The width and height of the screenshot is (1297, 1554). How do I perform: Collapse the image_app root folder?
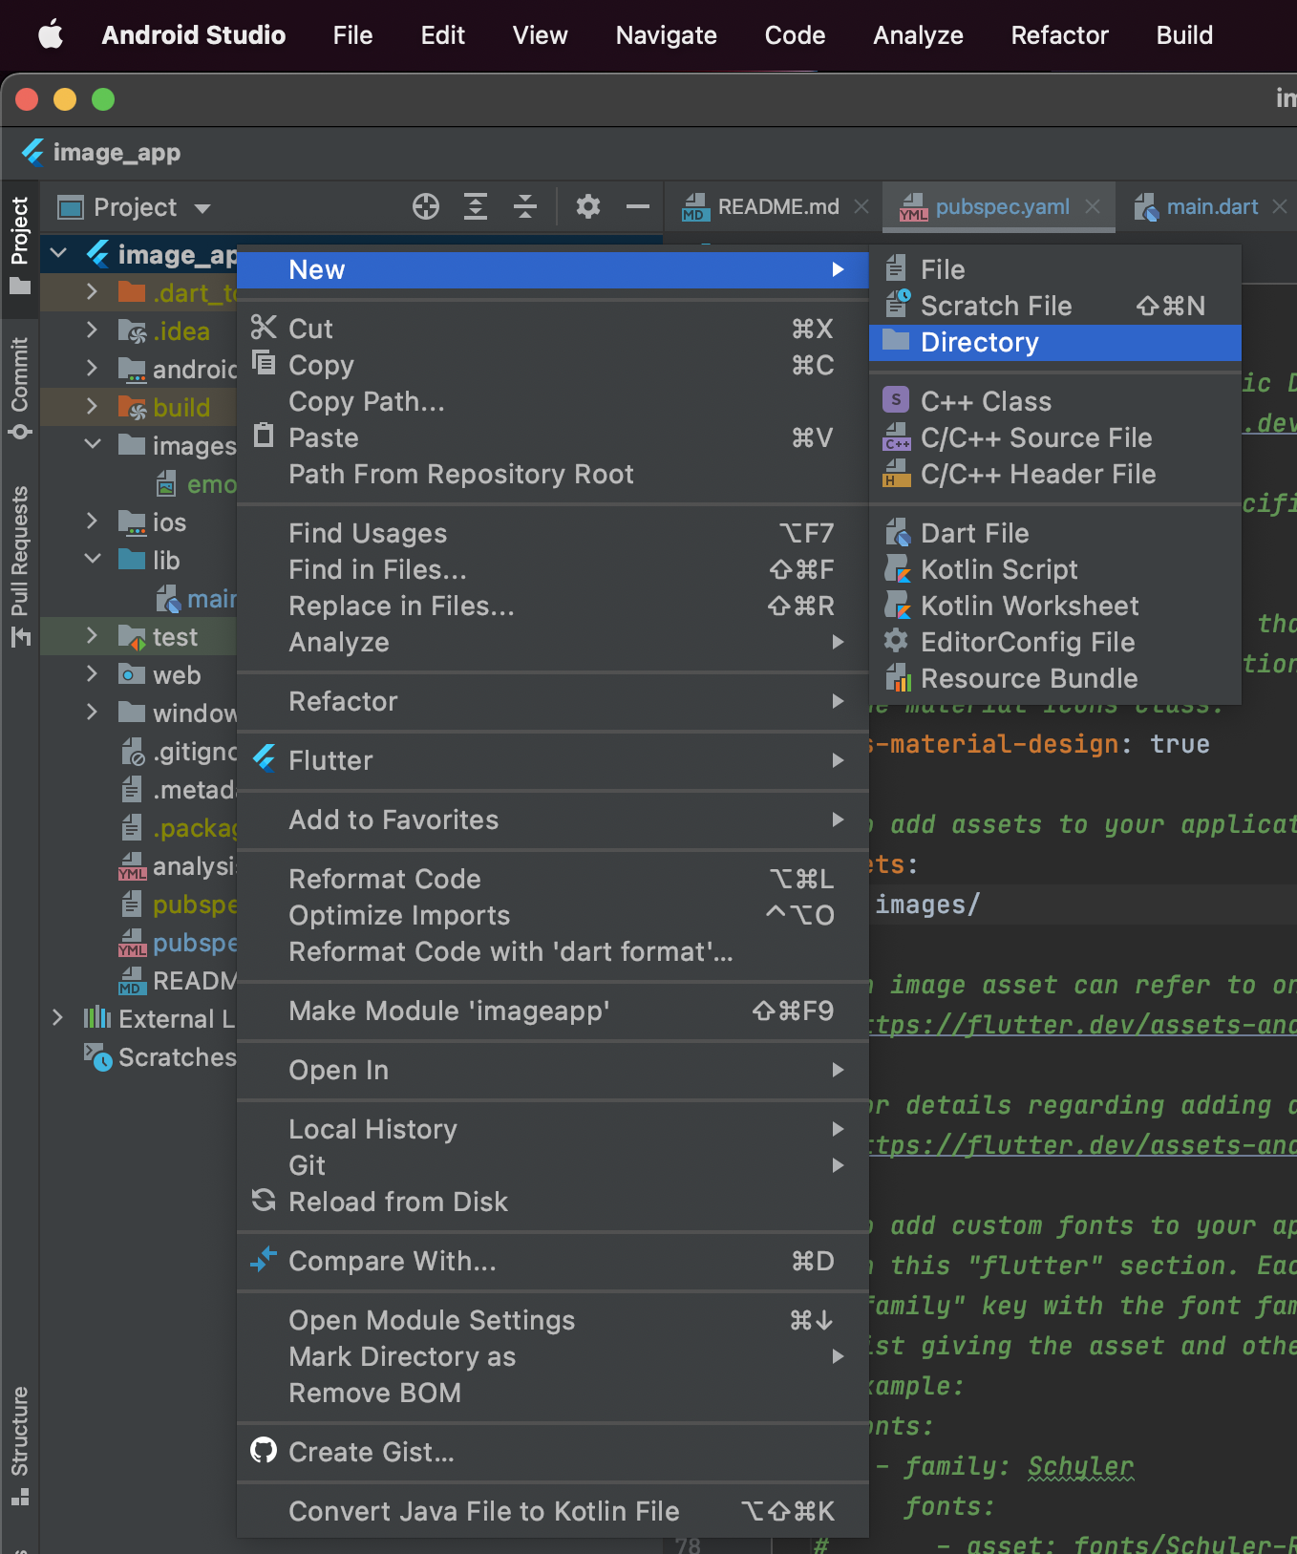tap(58, 254)
